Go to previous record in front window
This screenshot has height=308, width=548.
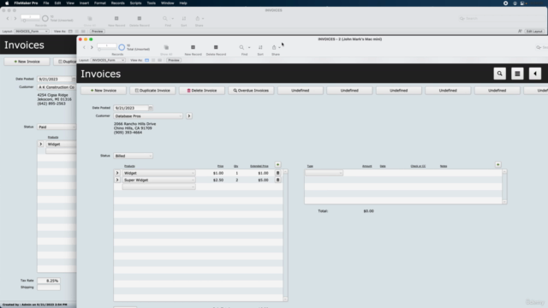(x=84, y=47)
